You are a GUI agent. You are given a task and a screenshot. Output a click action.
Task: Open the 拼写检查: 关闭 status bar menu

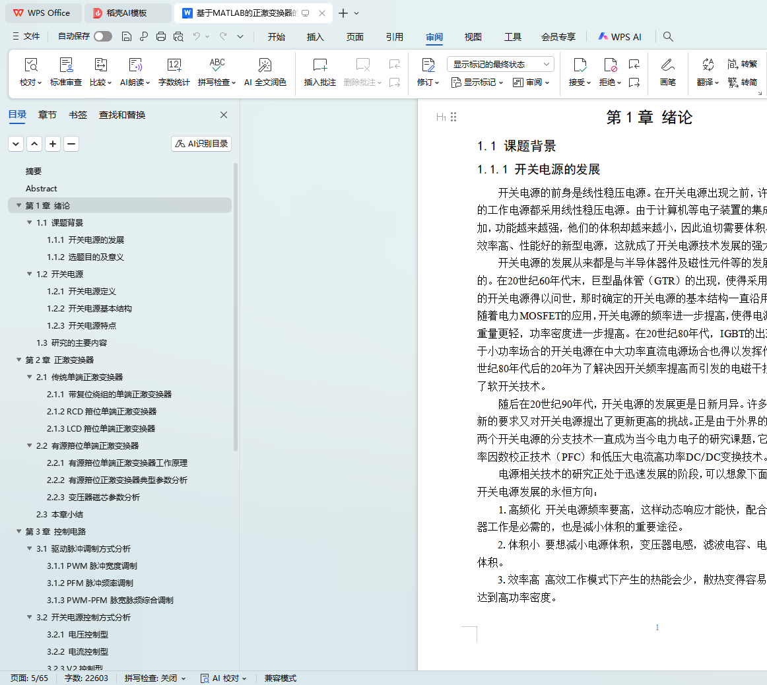tap(155, 678)
